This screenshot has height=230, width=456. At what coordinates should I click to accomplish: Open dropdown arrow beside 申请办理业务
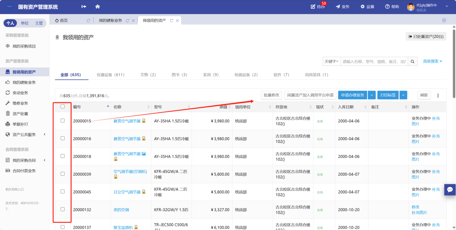coord(372,95)
